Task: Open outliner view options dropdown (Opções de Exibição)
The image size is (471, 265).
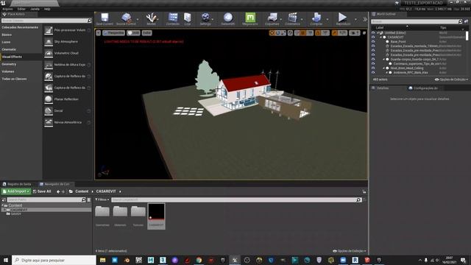Action: tap(451, 79)
